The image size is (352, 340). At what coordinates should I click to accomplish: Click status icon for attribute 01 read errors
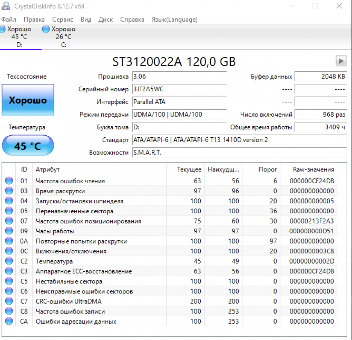[9, 181]
